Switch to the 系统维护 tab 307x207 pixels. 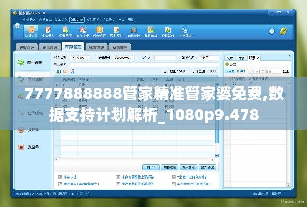[x=120, y=47]
